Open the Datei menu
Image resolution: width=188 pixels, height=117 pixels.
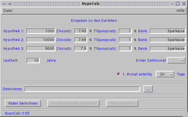click(x=8, y=11)
